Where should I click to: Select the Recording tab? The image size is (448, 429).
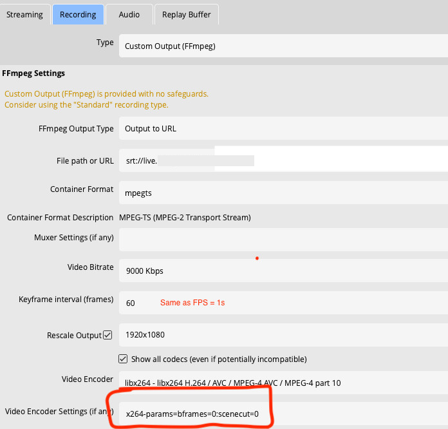(77, 14)
